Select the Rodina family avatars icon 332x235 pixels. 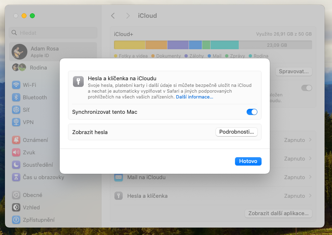click(19, 67)
